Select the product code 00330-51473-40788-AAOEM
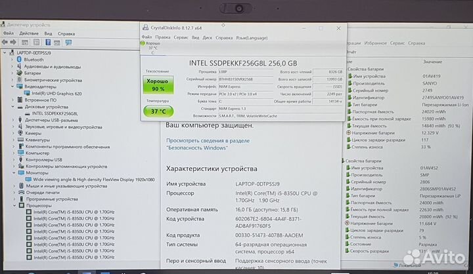Screen dimensions: 473x274 coord(269,235)
